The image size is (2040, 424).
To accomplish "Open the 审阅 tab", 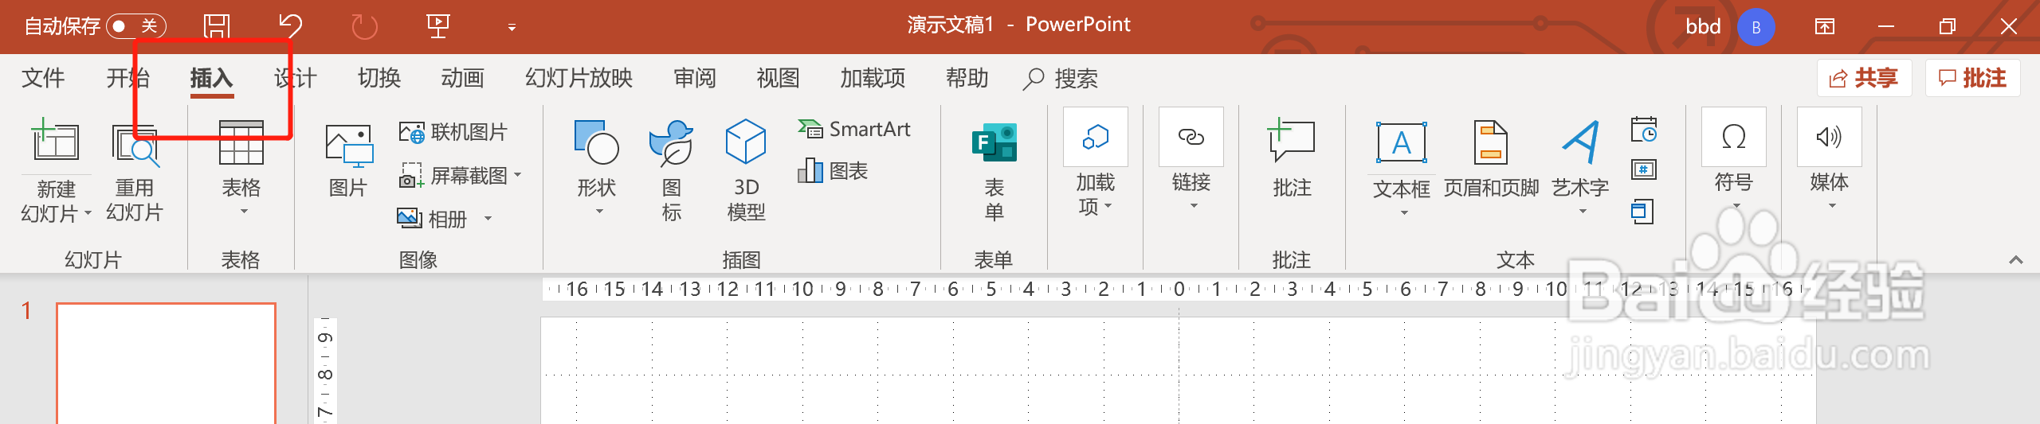I will point(695,78).
